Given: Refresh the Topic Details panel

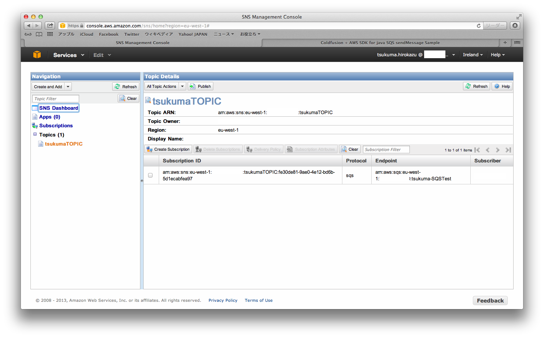Looking at the screenshot, I should pos(476,86).
